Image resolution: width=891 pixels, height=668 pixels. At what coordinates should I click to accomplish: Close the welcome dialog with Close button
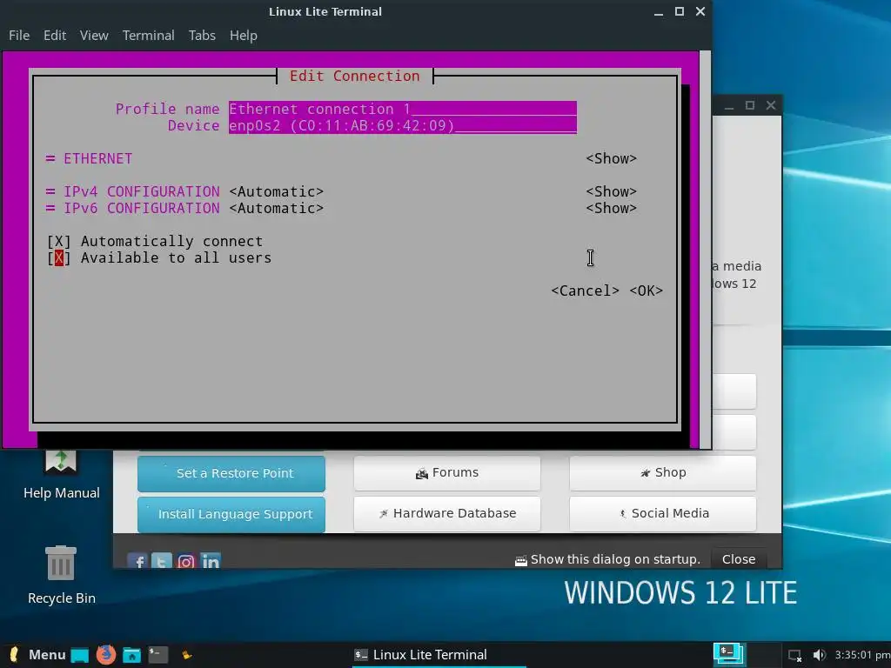pos(739,559)
